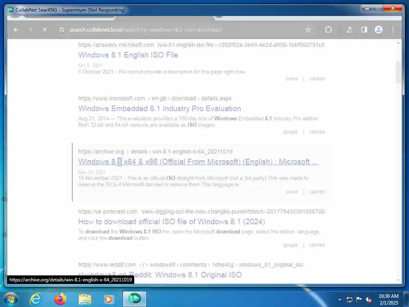Click the scrollbar down arrow
The image size is (409, 307).
tap(398, 280)
